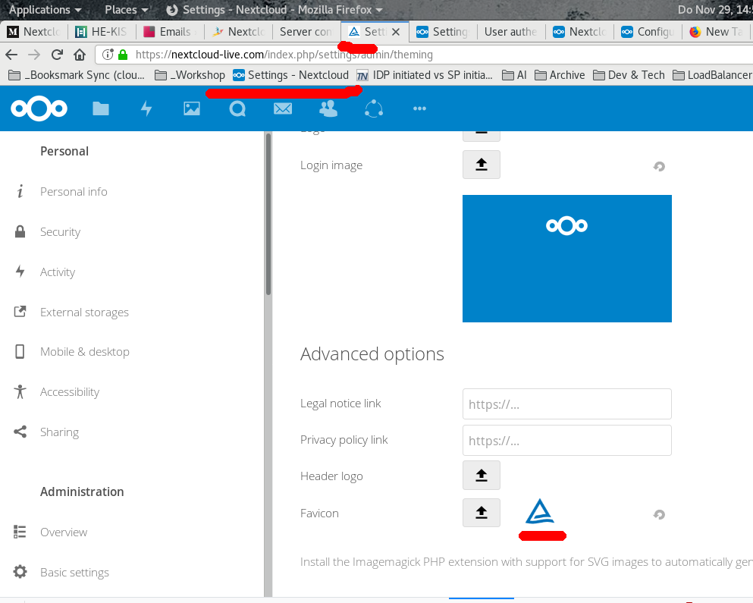
Task: Open Administration Overview page
Action: click(x=64, y=532)
